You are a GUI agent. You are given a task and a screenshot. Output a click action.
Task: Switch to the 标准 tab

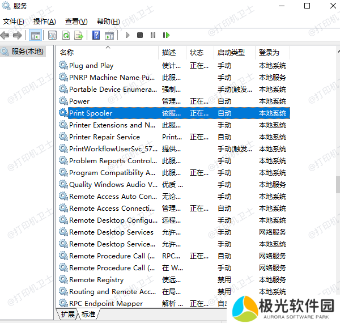88,314
